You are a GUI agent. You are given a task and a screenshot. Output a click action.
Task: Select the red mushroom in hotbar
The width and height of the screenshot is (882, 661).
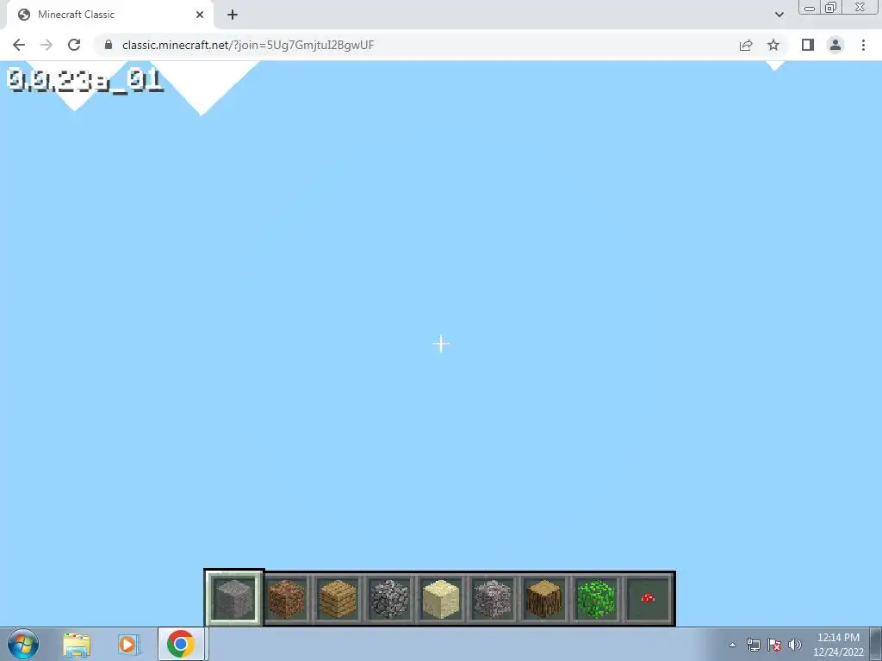[x=648, y=598]
